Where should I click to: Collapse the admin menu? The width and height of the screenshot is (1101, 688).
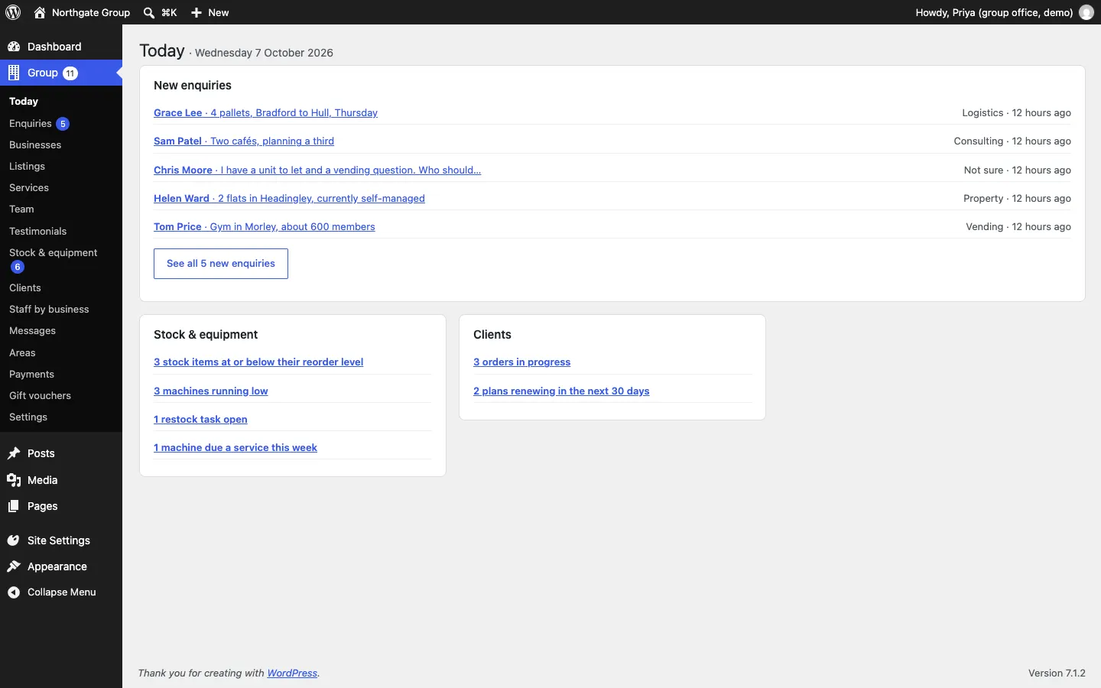52,592
